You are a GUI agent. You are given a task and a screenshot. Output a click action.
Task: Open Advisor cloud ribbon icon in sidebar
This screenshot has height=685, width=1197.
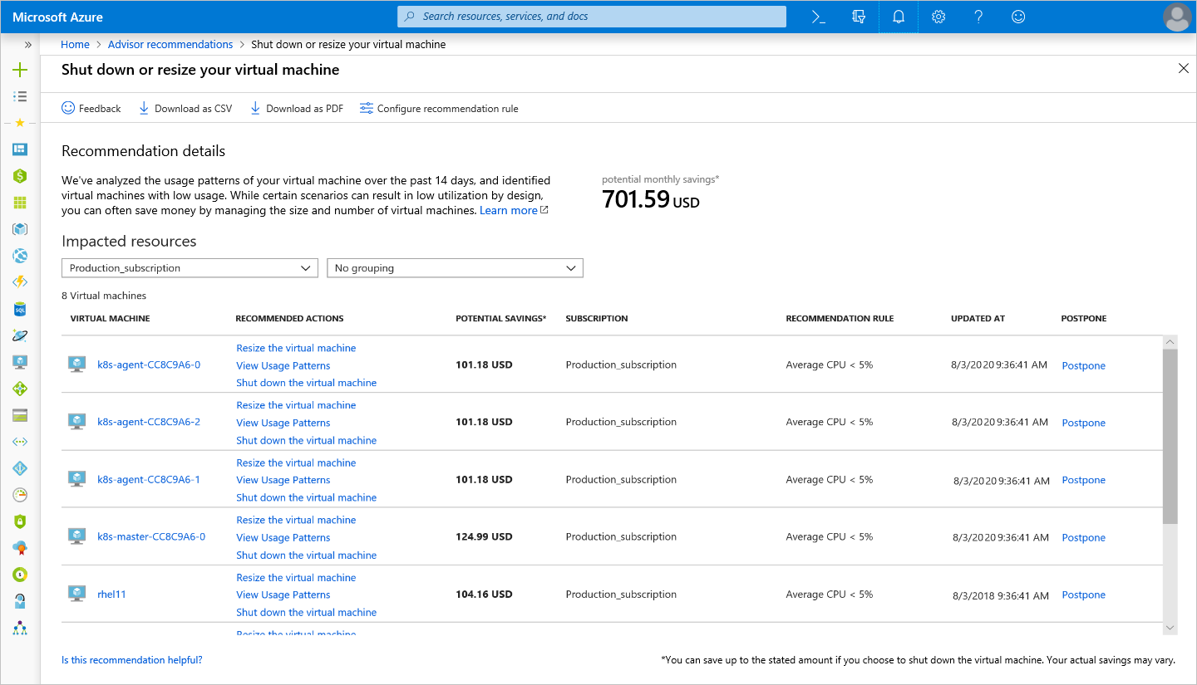point(20,548)
